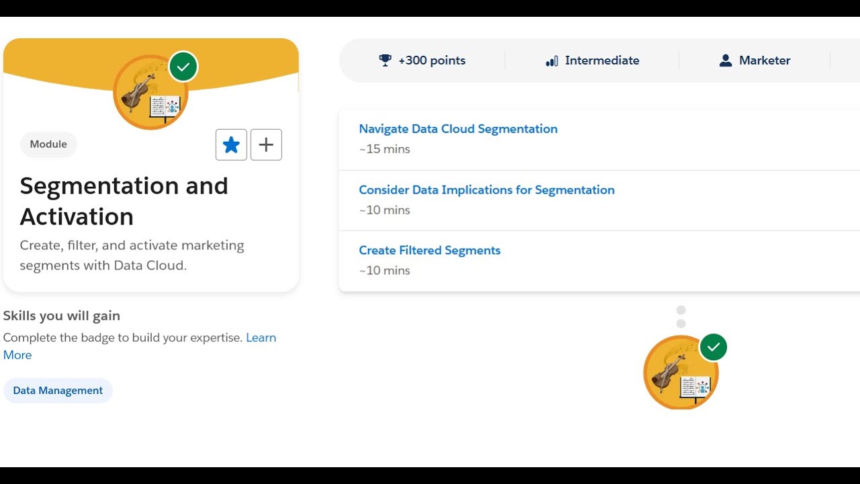The width and height of the screenshot is (860, 484).
Task: Click the Segmentation and Activation title
Action: 124,201
